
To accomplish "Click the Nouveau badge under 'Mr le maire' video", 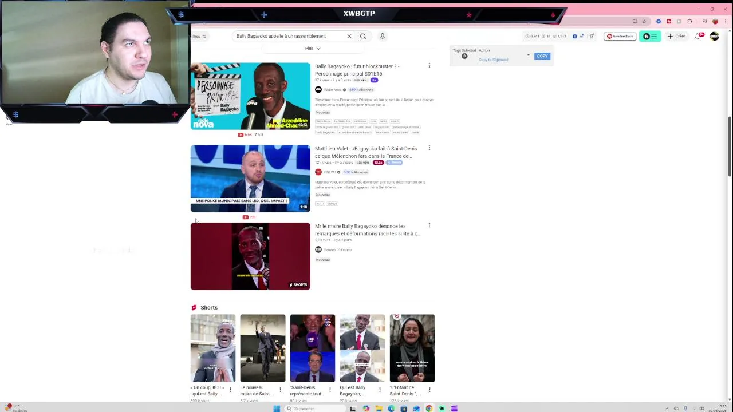I will [x=323, y=260].
